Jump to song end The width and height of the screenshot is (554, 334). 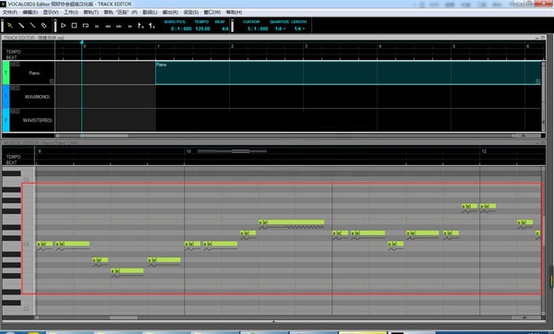(x=130, y=26)
